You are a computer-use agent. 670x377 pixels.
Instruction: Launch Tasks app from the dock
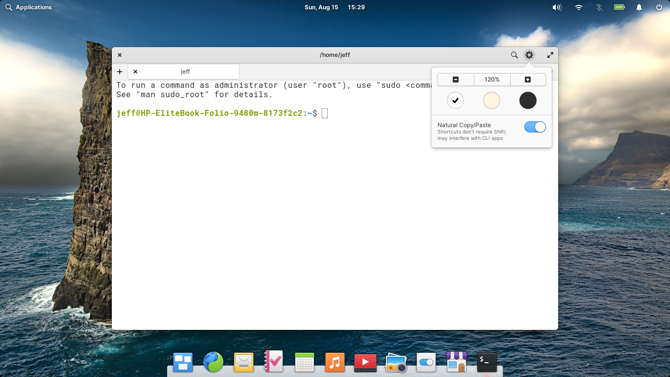274,362
